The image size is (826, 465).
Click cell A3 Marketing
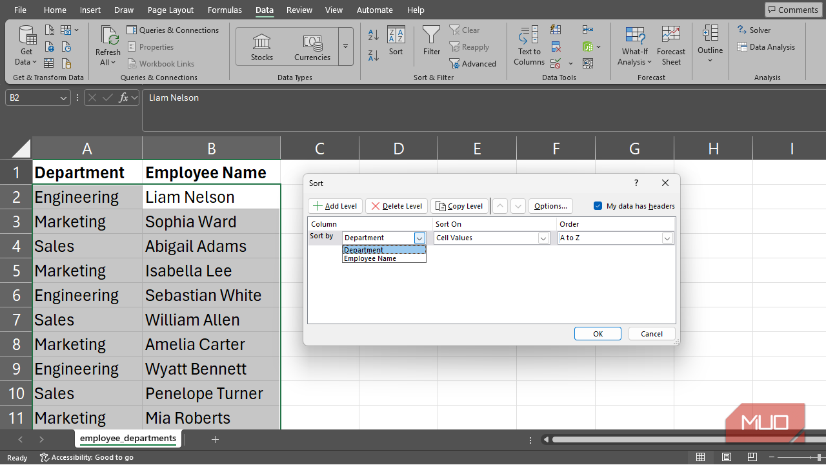(87, 222)
